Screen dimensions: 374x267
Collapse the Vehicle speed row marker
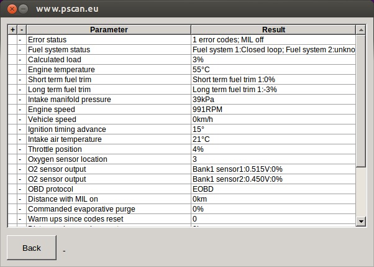(22, 119)
